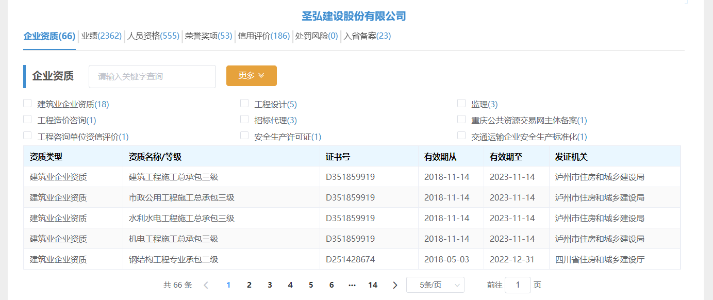Image resolution: width=713 pixels, height=300 pixels.
Task: Click the 共 66 条 total count
Action: click(177, 285)
